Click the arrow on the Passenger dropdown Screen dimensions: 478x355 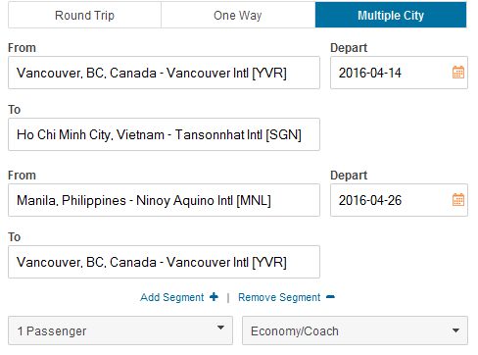pyautogui.click(x=220, y=328)
